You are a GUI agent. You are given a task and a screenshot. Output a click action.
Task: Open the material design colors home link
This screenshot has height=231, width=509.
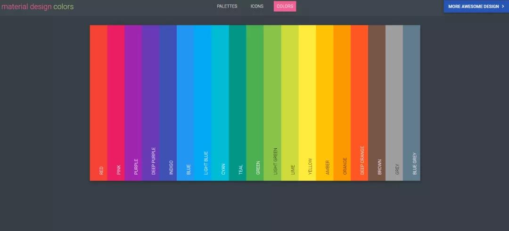tap(38, 7)
